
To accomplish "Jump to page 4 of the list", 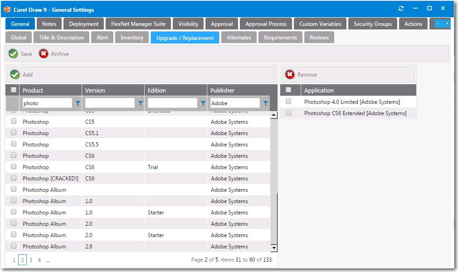I will [39, 260].
